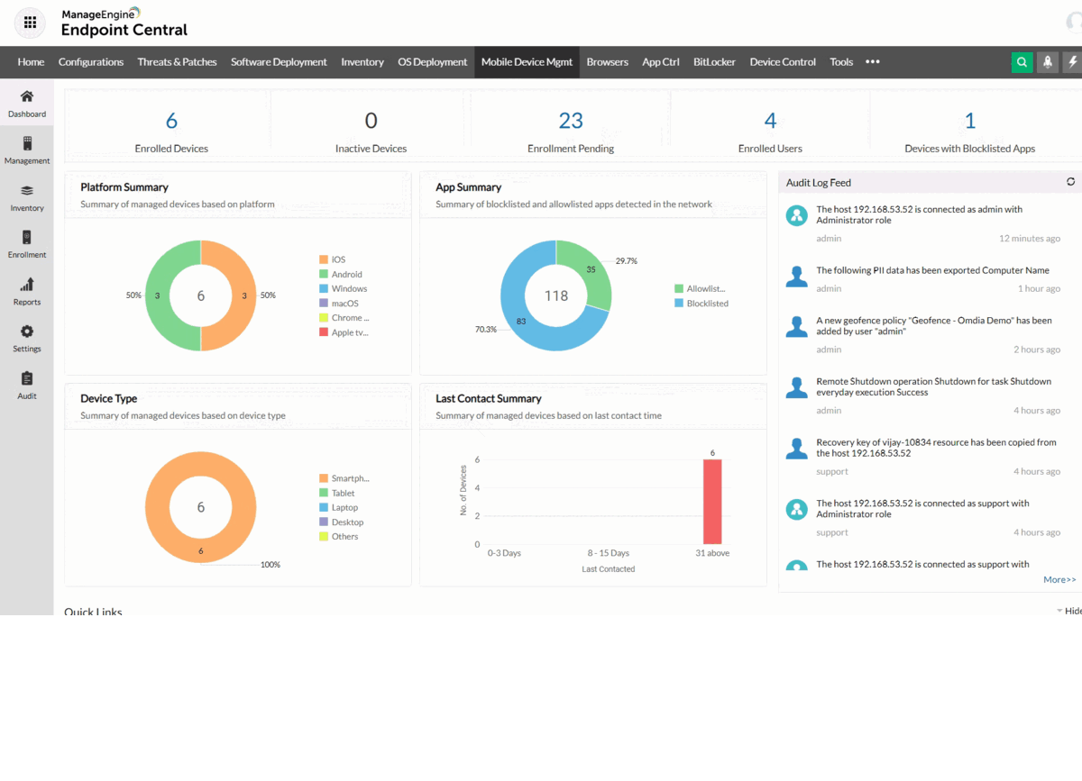The height and width of the screenshot is (781, 1082).
Task: Open the overflow menu next to Tools
Action: click(872, 61)
